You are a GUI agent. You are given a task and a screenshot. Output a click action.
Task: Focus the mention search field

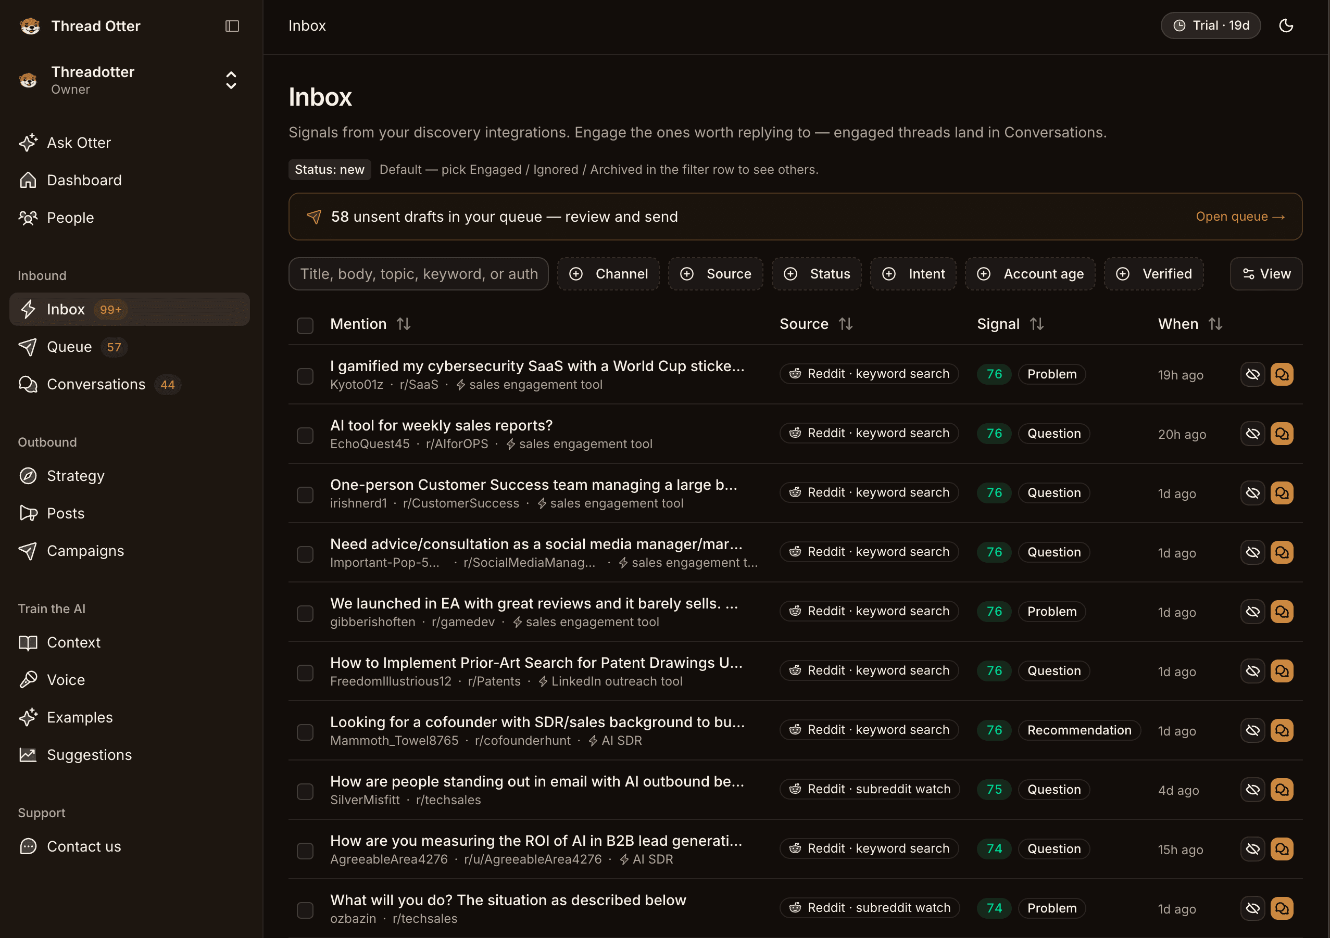point(418,274)
